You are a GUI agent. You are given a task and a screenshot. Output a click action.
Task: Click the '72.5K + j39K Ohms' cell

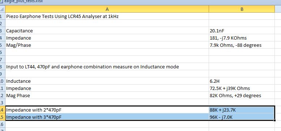(242, 88)
